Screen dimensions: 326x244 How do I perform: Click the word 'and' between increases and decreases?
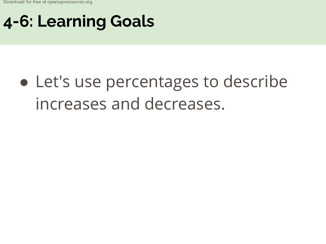(x=126, y=104)
